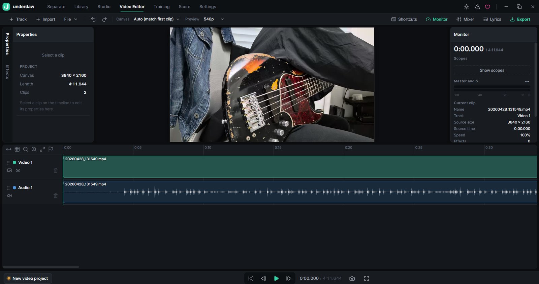Click the Import button
539x284 pixels.
pos(45,19)
